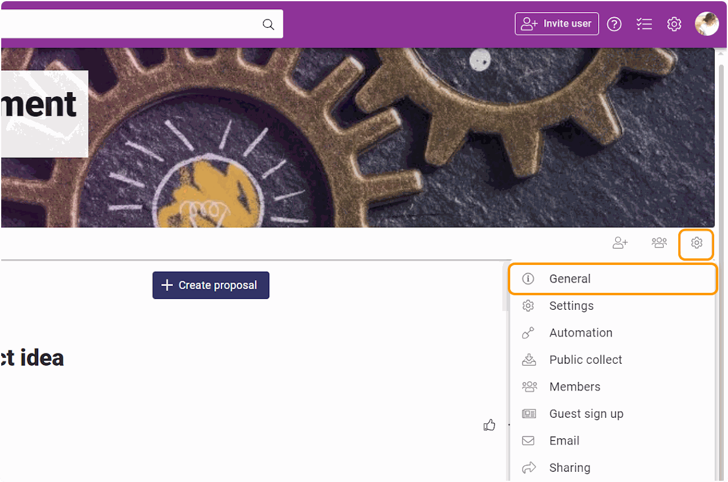
Task: Click the gears banner image
Action: pyautogui.click(x=358, y=138)
